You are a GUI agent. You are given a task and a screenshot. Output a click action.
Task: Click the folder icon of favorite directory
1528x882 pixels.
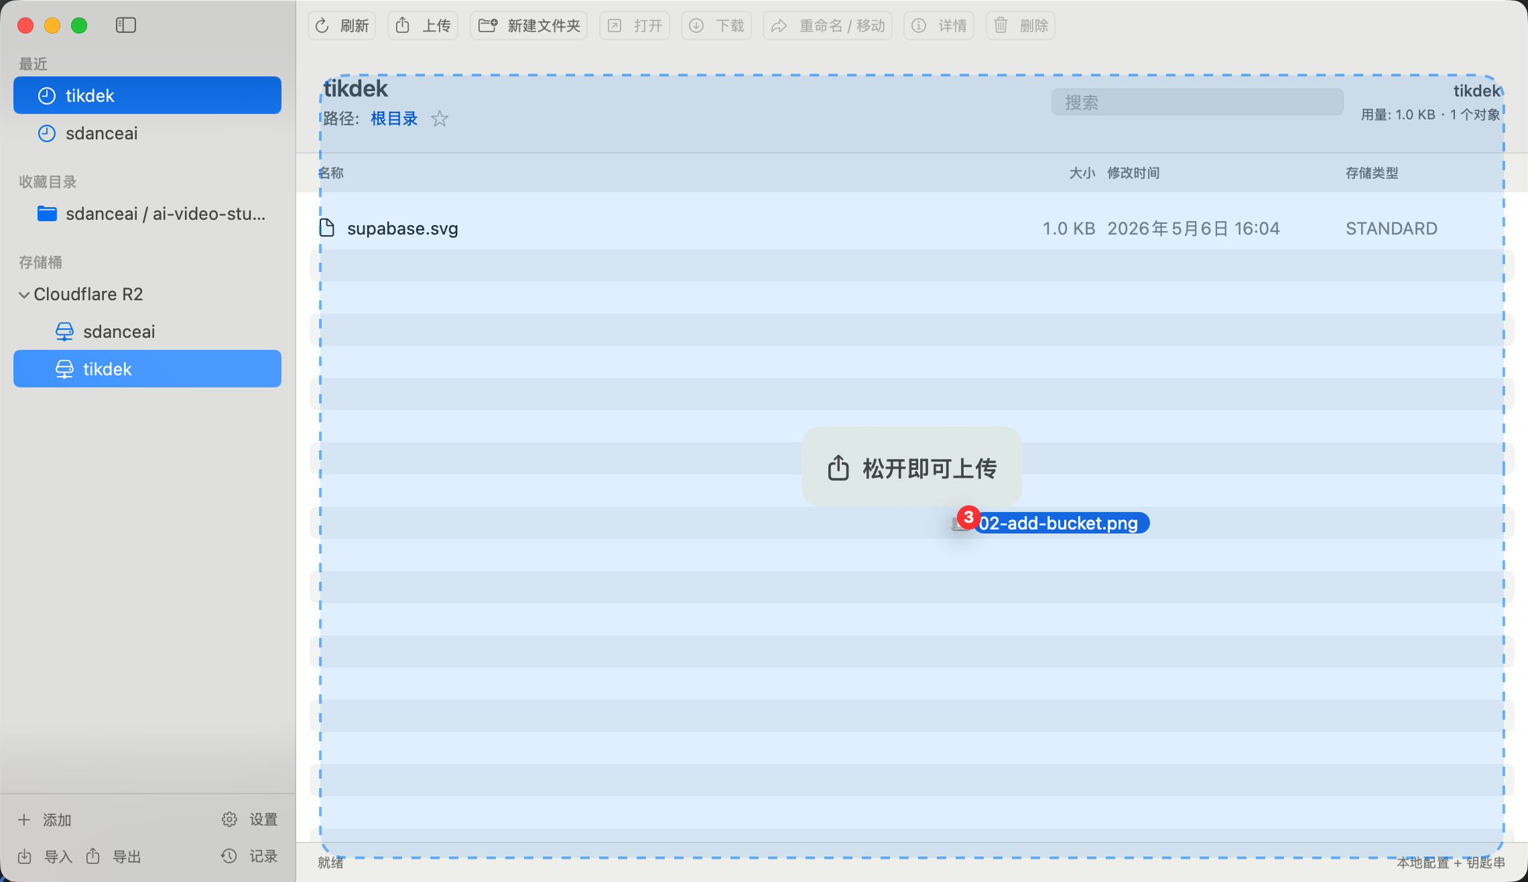coord(47,214)
